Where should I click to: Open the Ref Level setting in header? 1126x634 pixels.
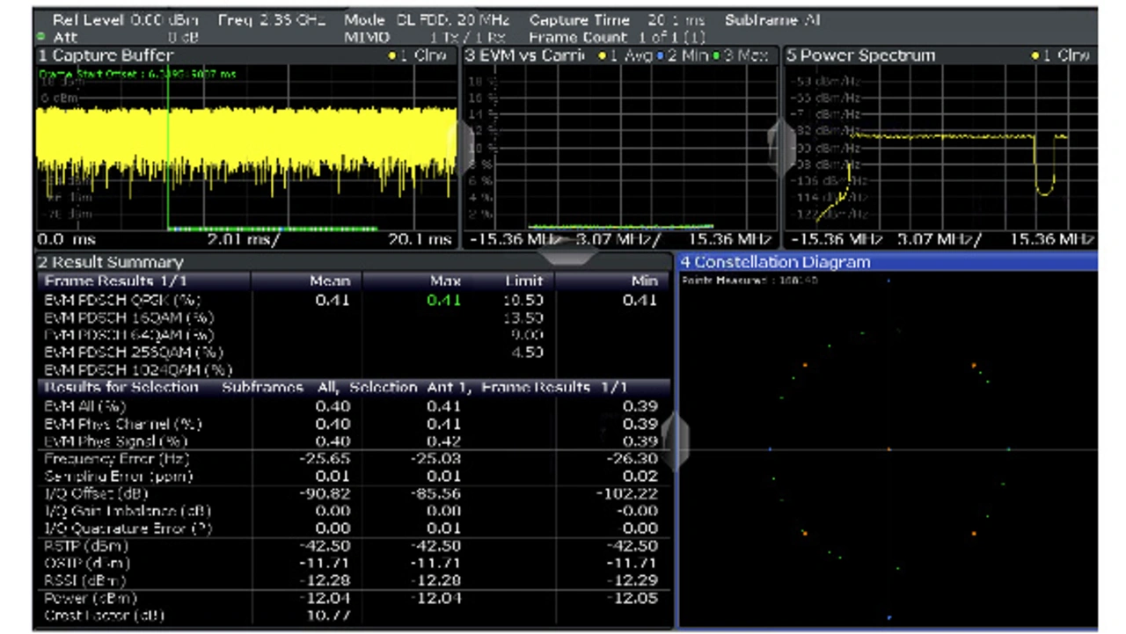tap(126, 19)
